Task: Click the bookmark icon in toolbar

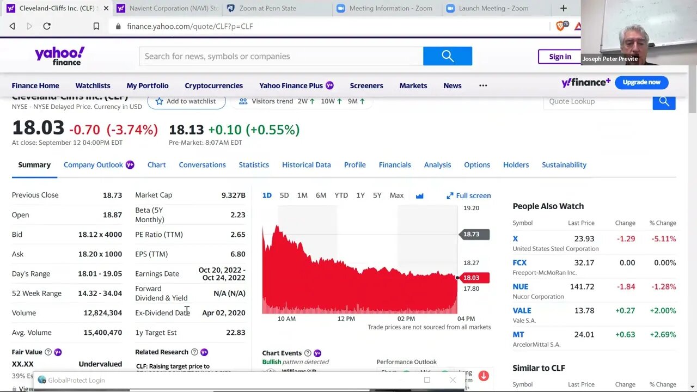Action: 96,26
